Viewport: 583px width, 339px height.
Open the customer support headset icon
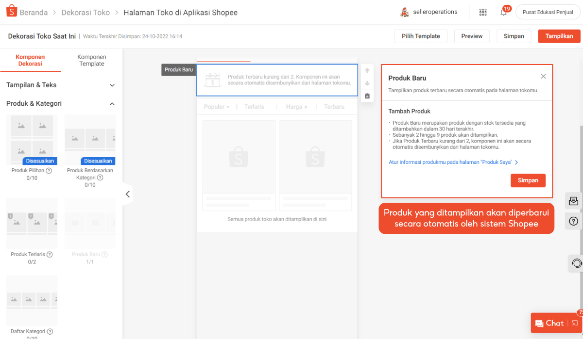click(576, 263)
